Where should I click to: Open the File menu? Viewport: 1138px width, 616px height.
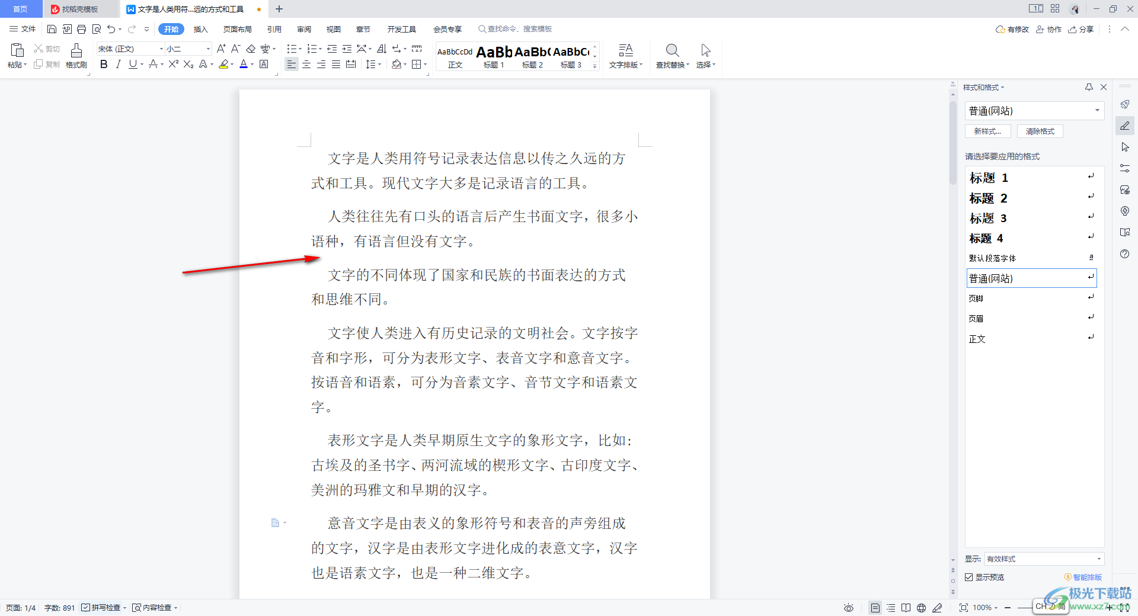point(23,29)
